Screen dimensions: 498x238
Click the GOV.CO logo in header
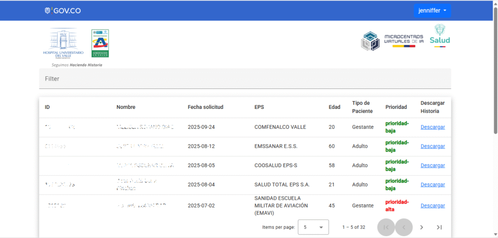point(62,11)
